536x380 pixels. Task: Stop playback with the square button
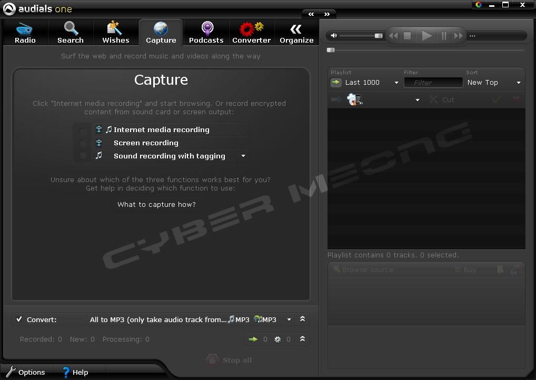coord(407,36)
